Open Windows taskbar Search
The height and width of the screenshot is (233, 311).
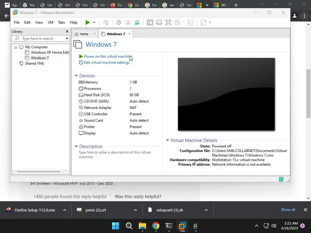click(129, 226)
